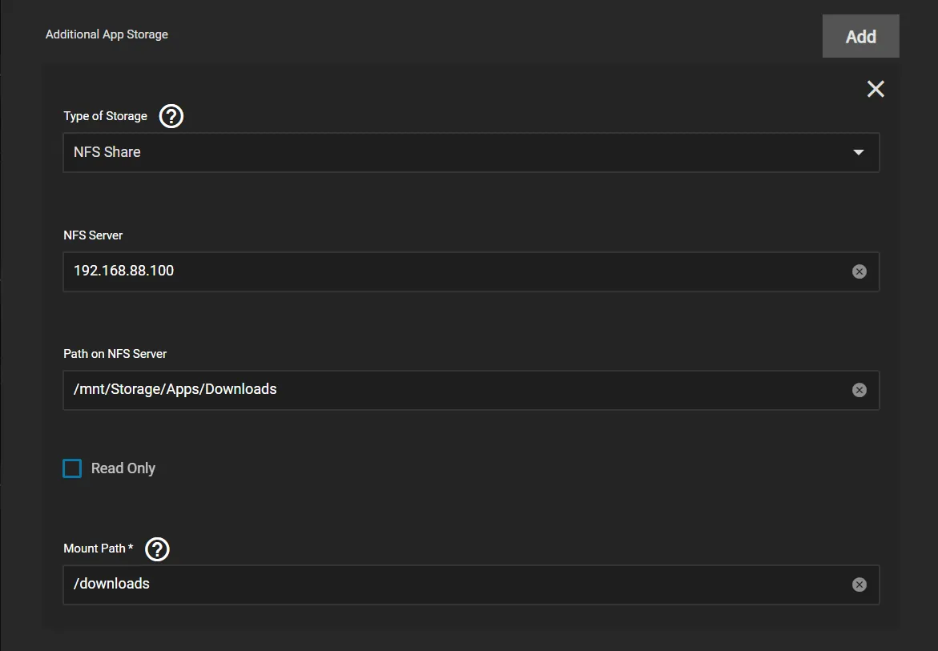This screenshot has height=651, width=938.
Task: Click the Read Only label text
Action: [x=123, y=468]
